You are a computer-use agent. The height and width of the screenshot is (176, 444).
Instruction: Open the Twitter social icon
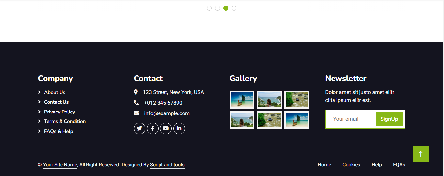pos(139,128)
